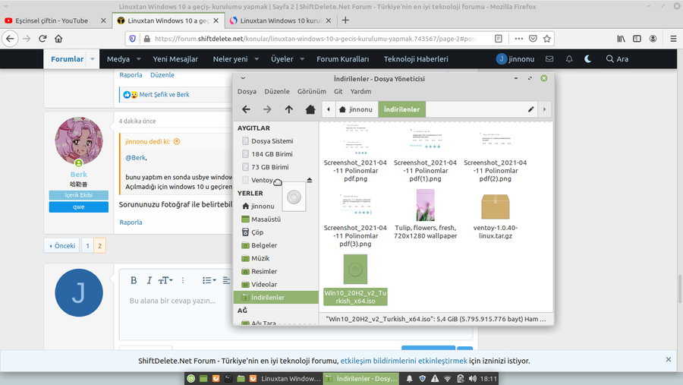Screen dimensions: 683x385
Task: Open volume control in system tray
Action: point(473,378)
